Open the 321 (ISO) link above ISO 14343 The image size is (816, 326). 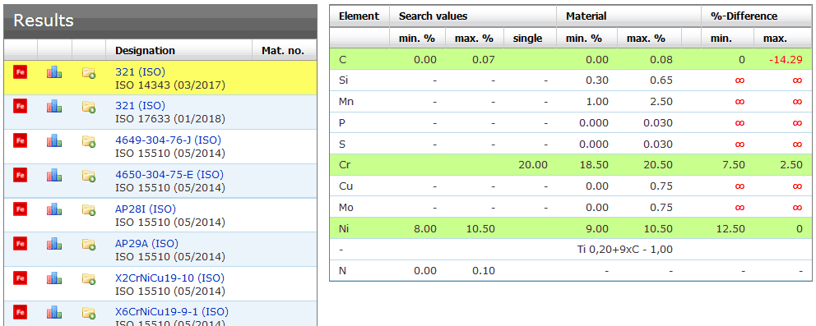pyautogui.click(x=140, y=71)
